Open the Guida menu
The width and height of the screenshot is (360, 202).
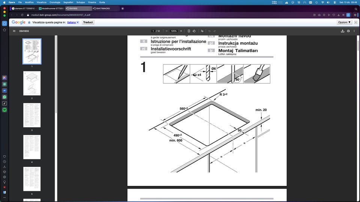click(x=102, y=2)
